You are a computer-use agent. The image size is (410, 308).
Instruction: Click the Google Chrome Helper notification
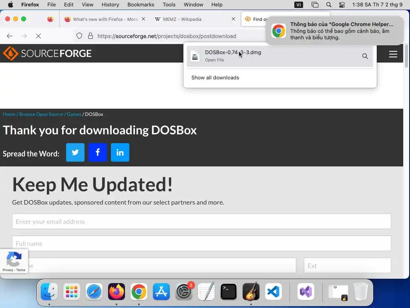pyautogui.click(x=334, y=31)
